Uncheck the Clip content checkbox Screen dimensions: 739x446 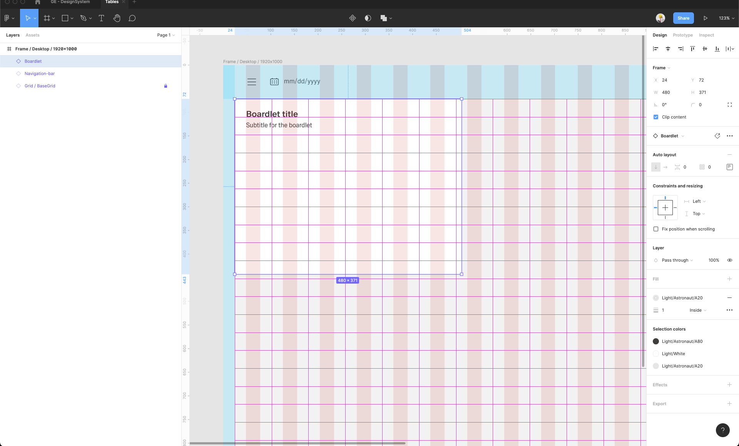coord(656,117)
